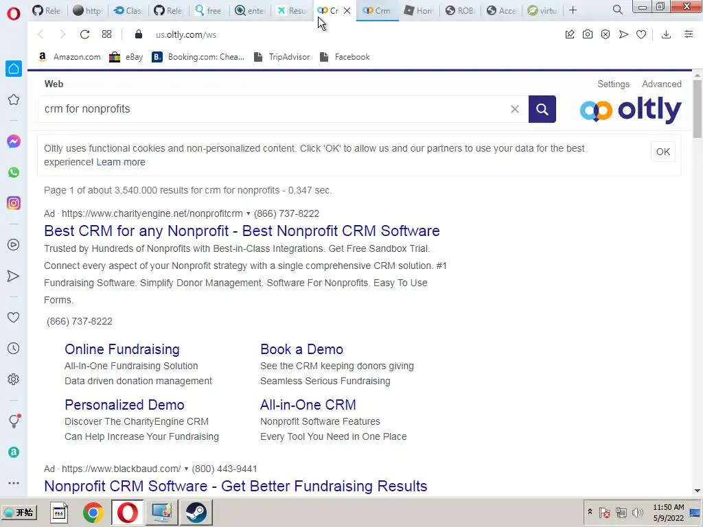The height and width of the screenshot is (527, 703).
Task: Open sidebar Bookmarks star
Action: point(14,99)
